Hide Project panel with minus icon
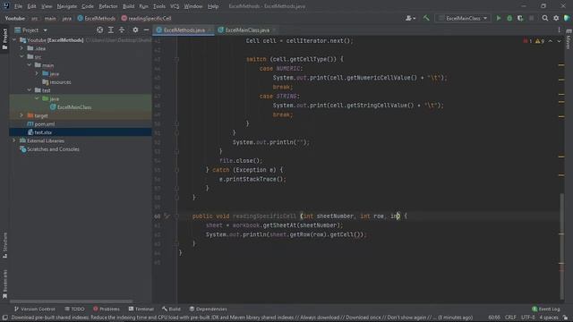The height and width of the screenshot is (322, 573). pos(146,30)
